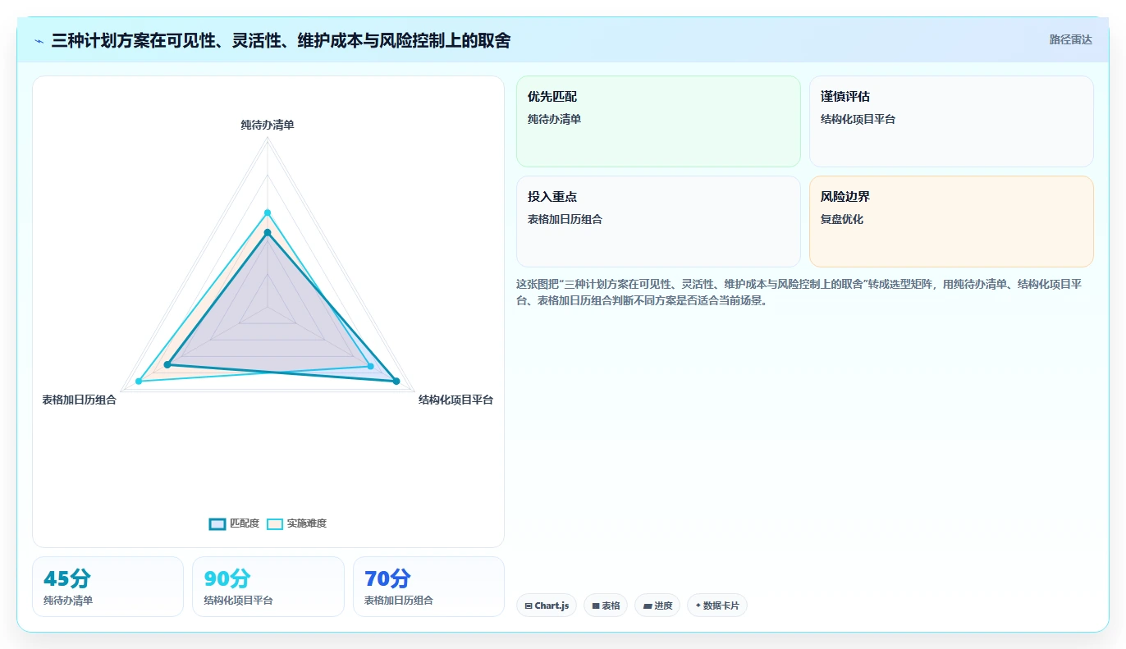
Task: Open the 风险边界 card
Action: (951, 222)
